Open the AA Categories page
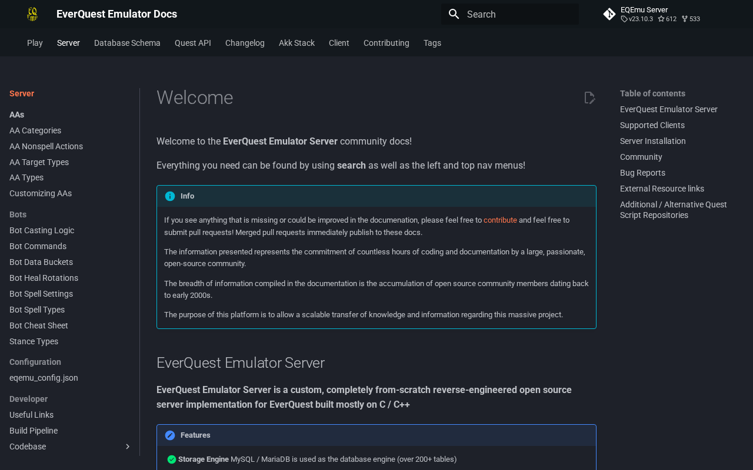 (35, 130)
